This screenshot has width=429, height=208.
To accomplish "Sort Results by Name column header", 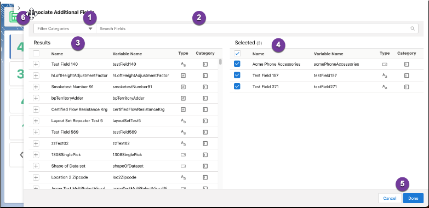I will pos(57,54).
